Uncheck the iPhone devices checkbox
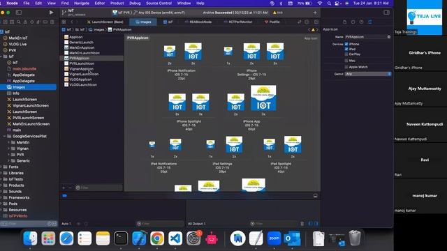Image resolution: width=447 pixels, height=251 pixels. (x=346, y=44)
